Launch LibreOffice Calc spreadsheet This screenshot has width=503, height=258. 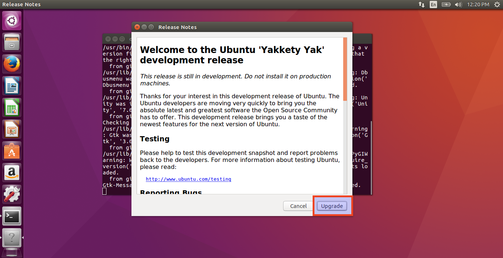tap(12, 107)
